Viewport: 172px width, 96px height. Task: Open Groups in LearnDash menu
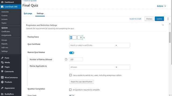coord(4,40)
